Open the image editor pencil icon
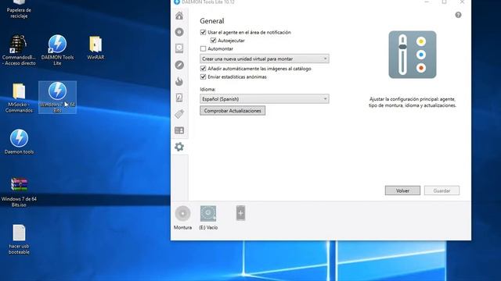This screenshot has width=501, height=281. 179,65
